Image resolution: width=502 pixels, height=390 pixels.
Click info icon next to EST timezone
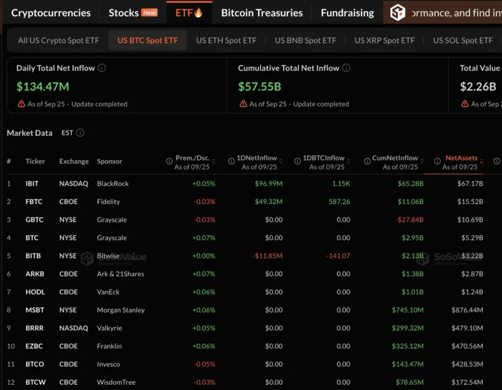pos(81,133)
